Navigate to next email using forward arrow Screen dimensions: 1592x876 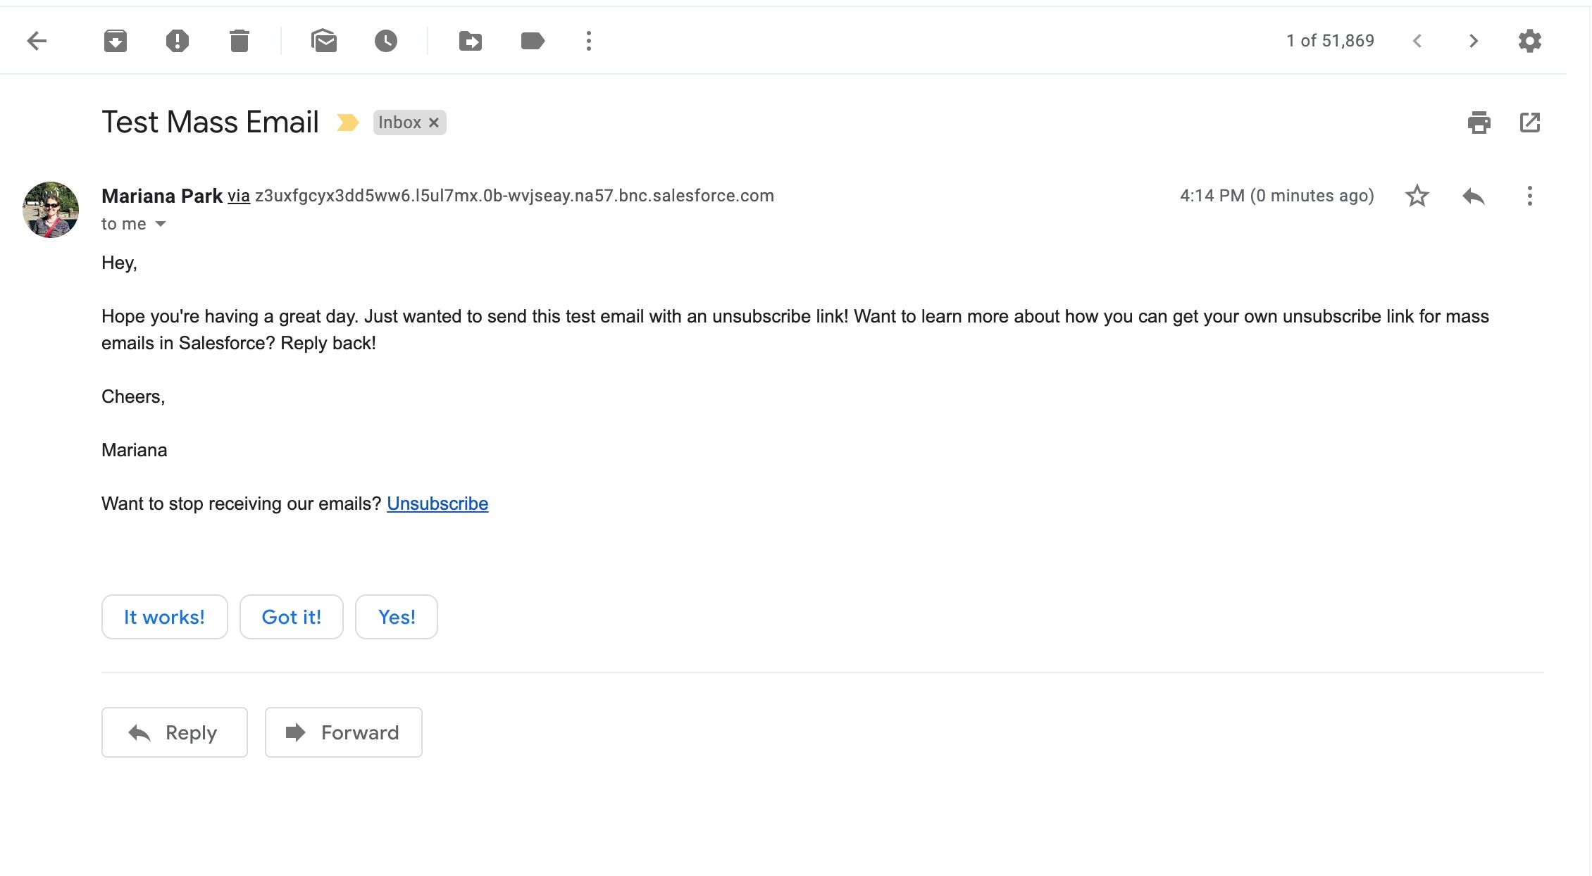pyautogui.click(x=1472, y=41)
